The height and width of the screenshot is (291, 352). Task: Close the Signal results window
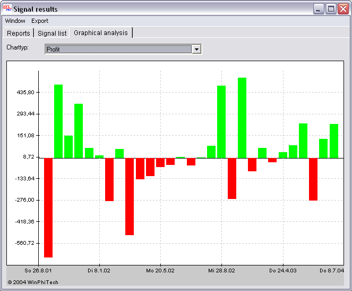point(342,9)
